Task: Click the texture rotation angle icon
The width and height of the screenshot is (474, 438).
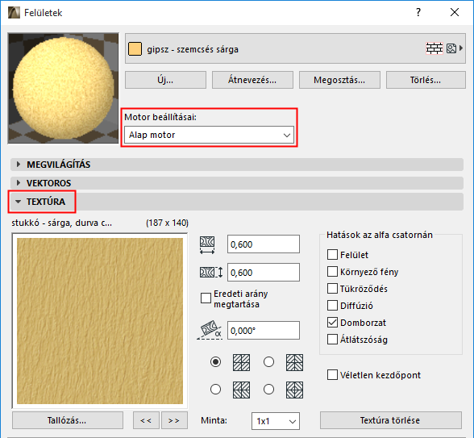Action: coord(210,330)
